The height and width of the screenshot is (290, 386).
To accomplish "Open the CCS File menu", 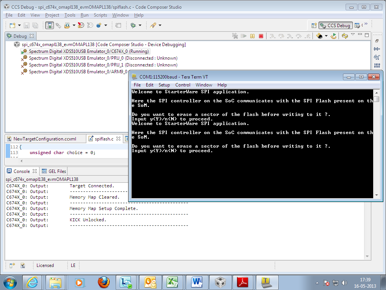I will pyautogui.click(x=9, y=15).
